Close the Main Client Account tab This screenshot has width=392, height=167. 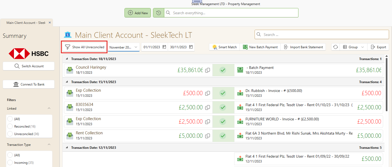pos(50,23)
